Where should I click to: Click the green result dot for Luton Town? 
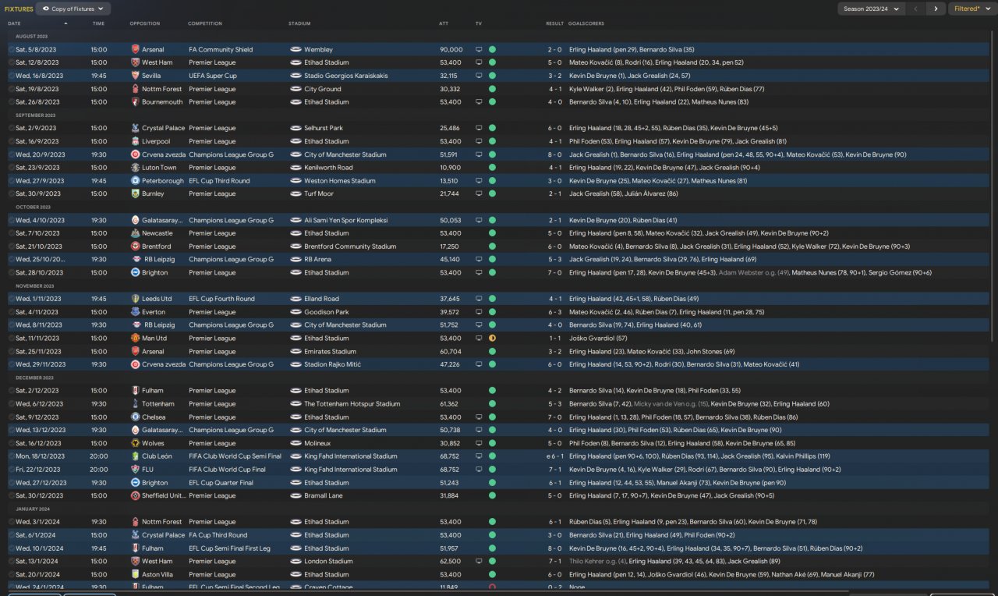pyautogui.click(x=492, y=168)
